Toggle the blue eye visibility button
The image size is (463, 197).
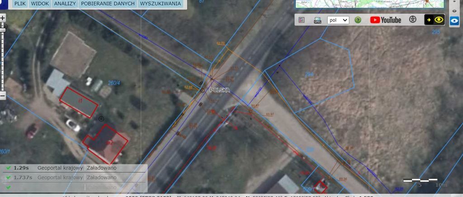click(x=454, y=20)
